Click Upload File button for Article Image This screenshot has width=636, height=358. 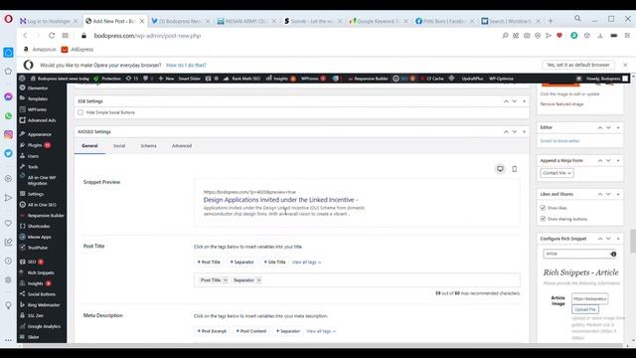(x=585, y=309)
